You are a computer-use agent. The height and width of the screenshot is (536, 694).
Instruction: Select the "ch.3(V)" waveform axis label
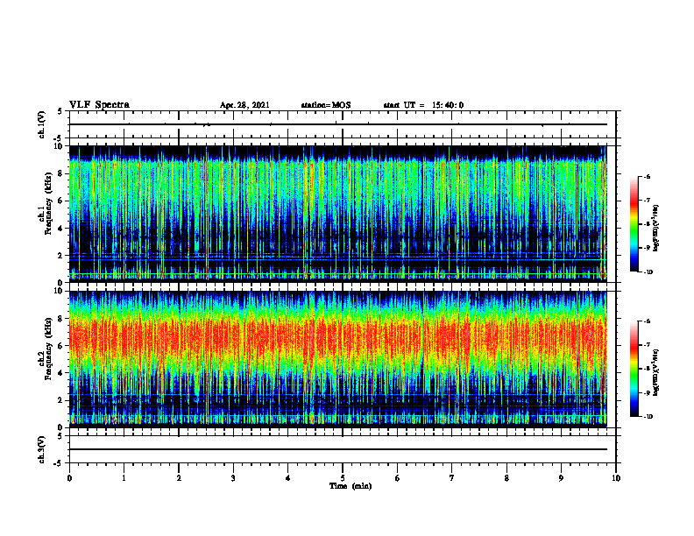tap(42, 449)
